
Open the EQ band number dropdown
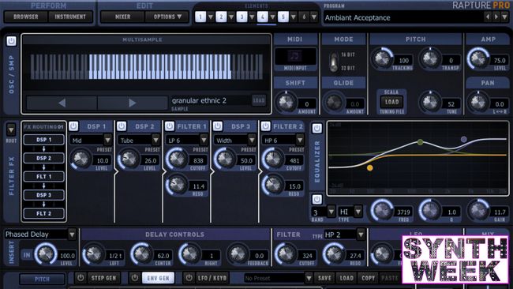click(331, 212)
